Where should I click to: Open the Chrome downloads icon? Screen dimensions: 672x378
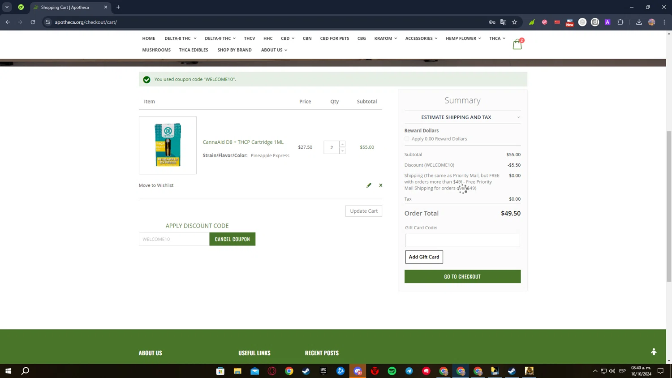coord(639,22)
